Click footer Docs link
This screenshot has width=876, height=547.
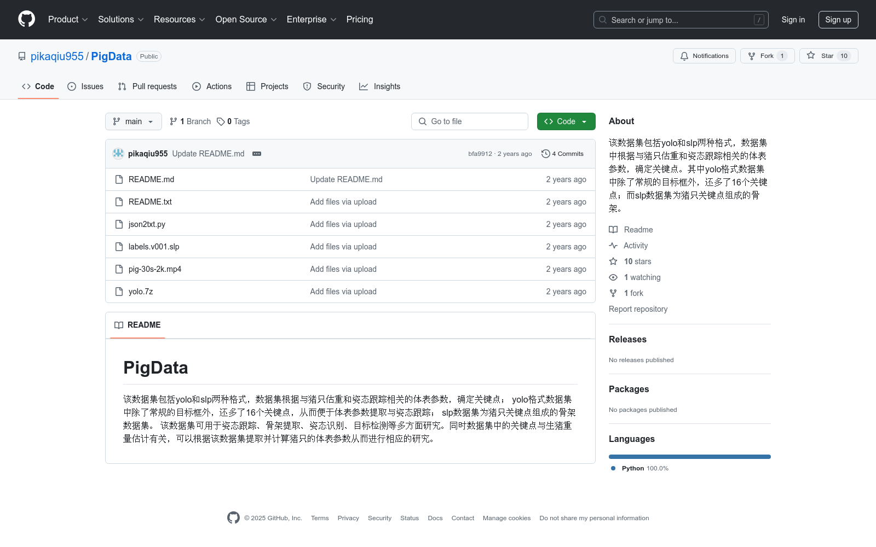pyautogui.click(x=435, y=518)
